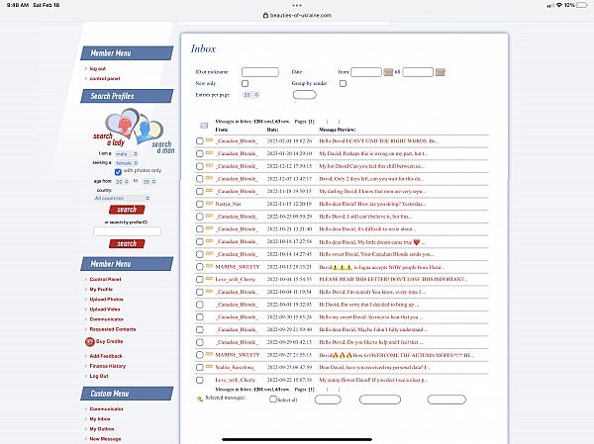The height and width of the screenshot is (444, 594).
Task: Click the search a man heart icon
Action: point(148,131)
